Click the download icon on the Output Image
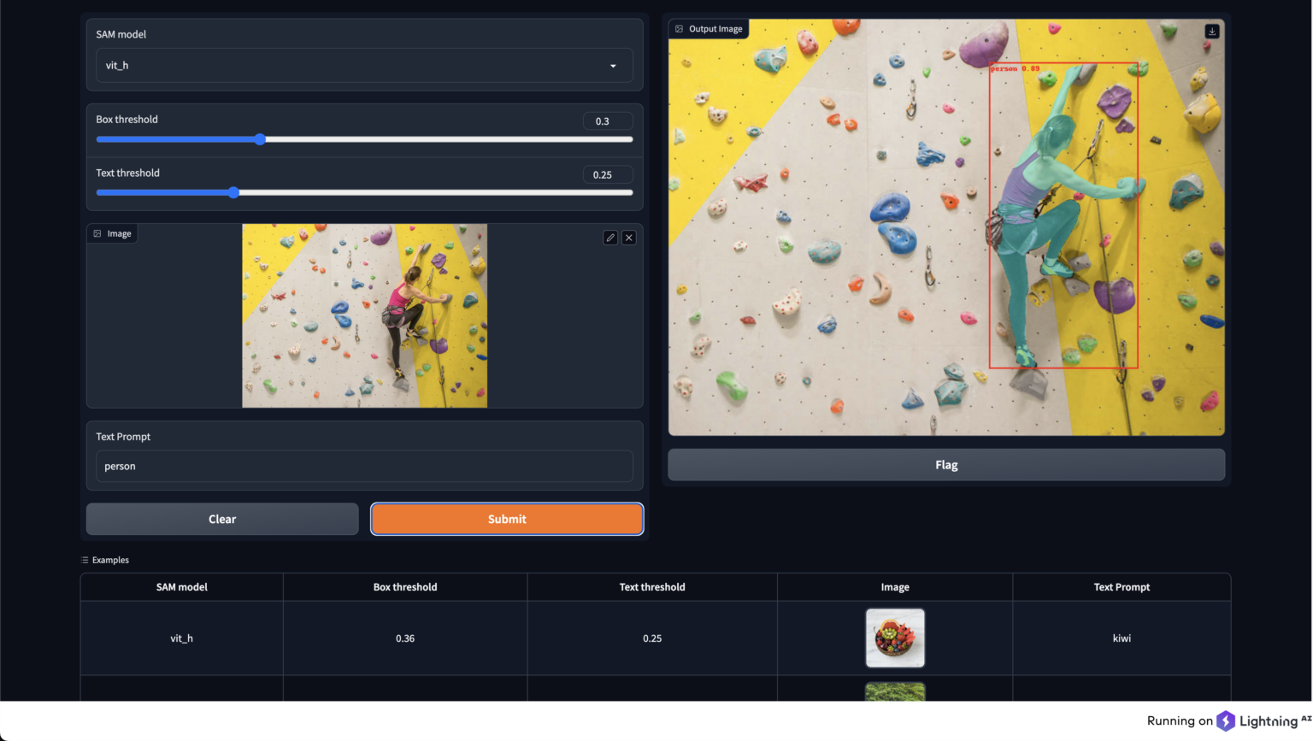 point(1211,30)
